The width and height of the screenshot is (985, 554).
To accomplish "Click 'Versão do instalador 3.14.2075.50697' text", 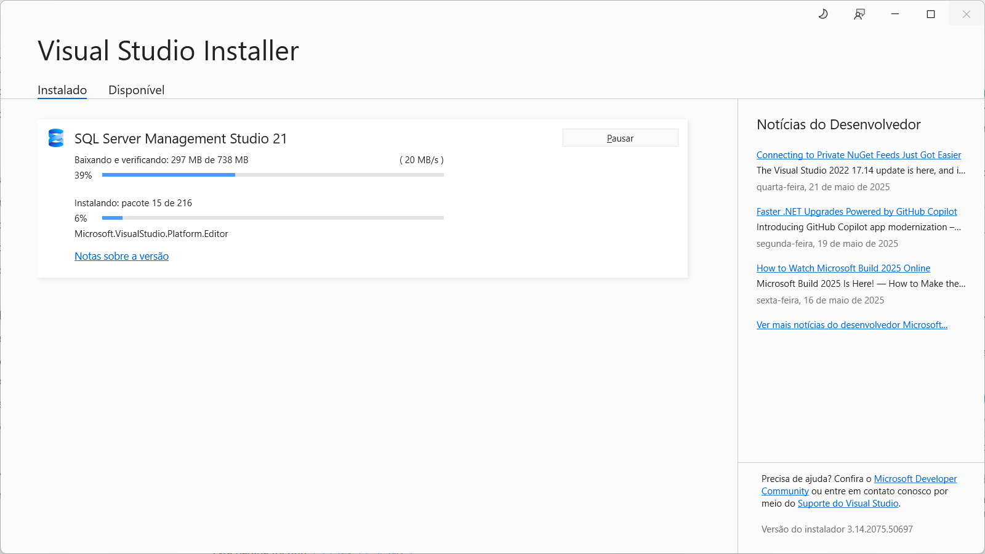I will (x=837, y=529).
